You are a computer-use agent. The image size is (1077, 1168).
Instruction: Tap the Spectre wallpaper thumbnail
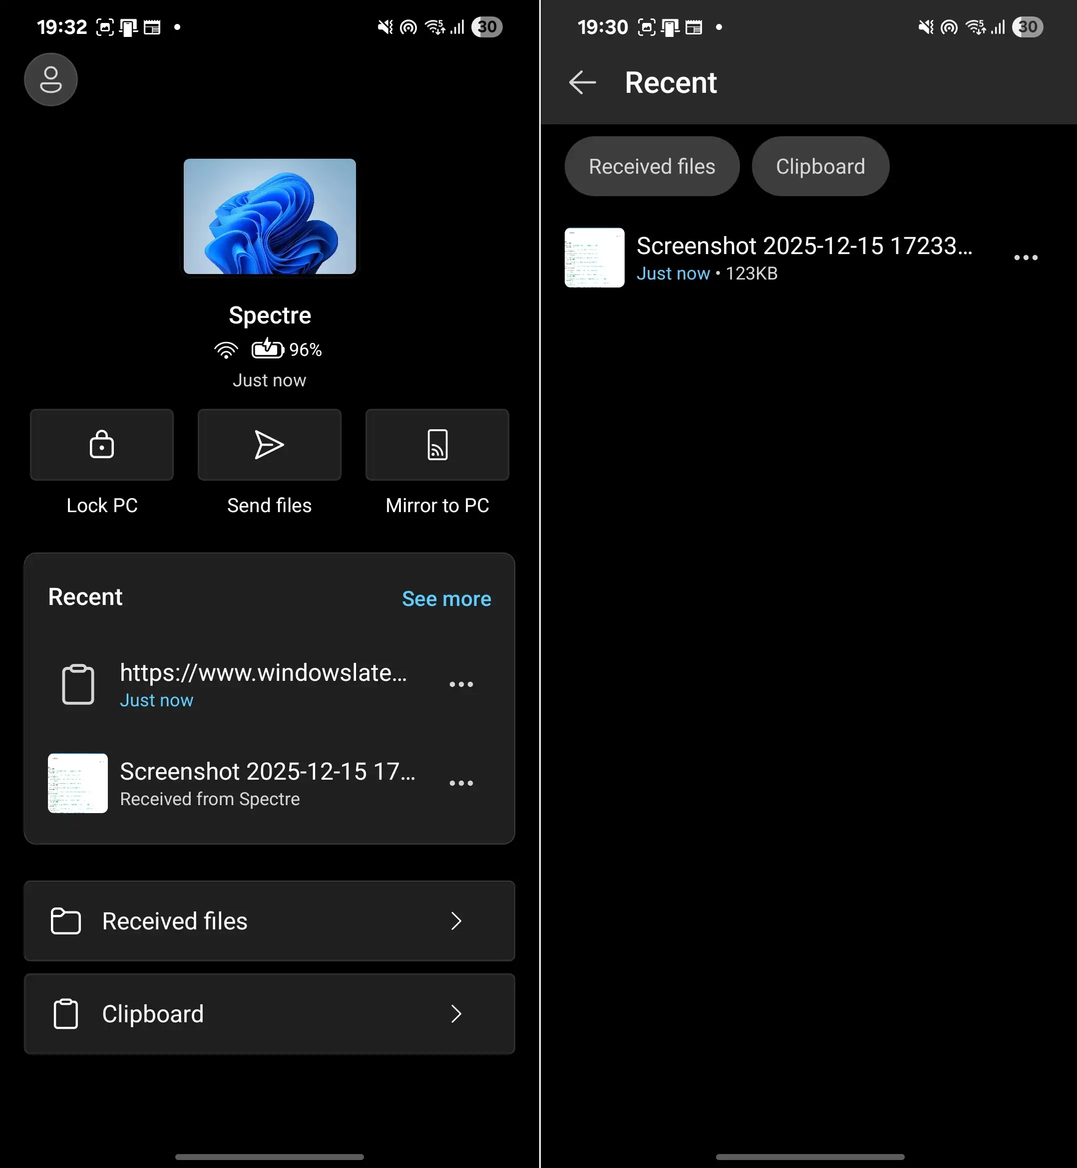(x=269, y=217)
